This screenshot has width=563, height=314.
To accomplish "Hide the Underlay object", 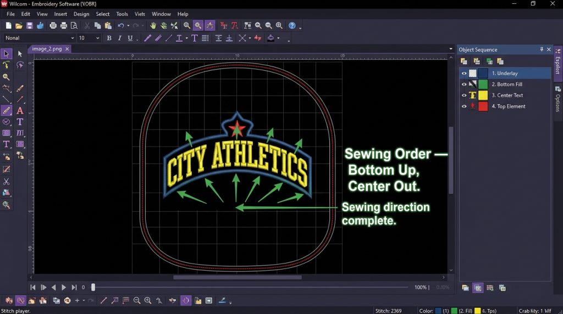I will 464,73.
